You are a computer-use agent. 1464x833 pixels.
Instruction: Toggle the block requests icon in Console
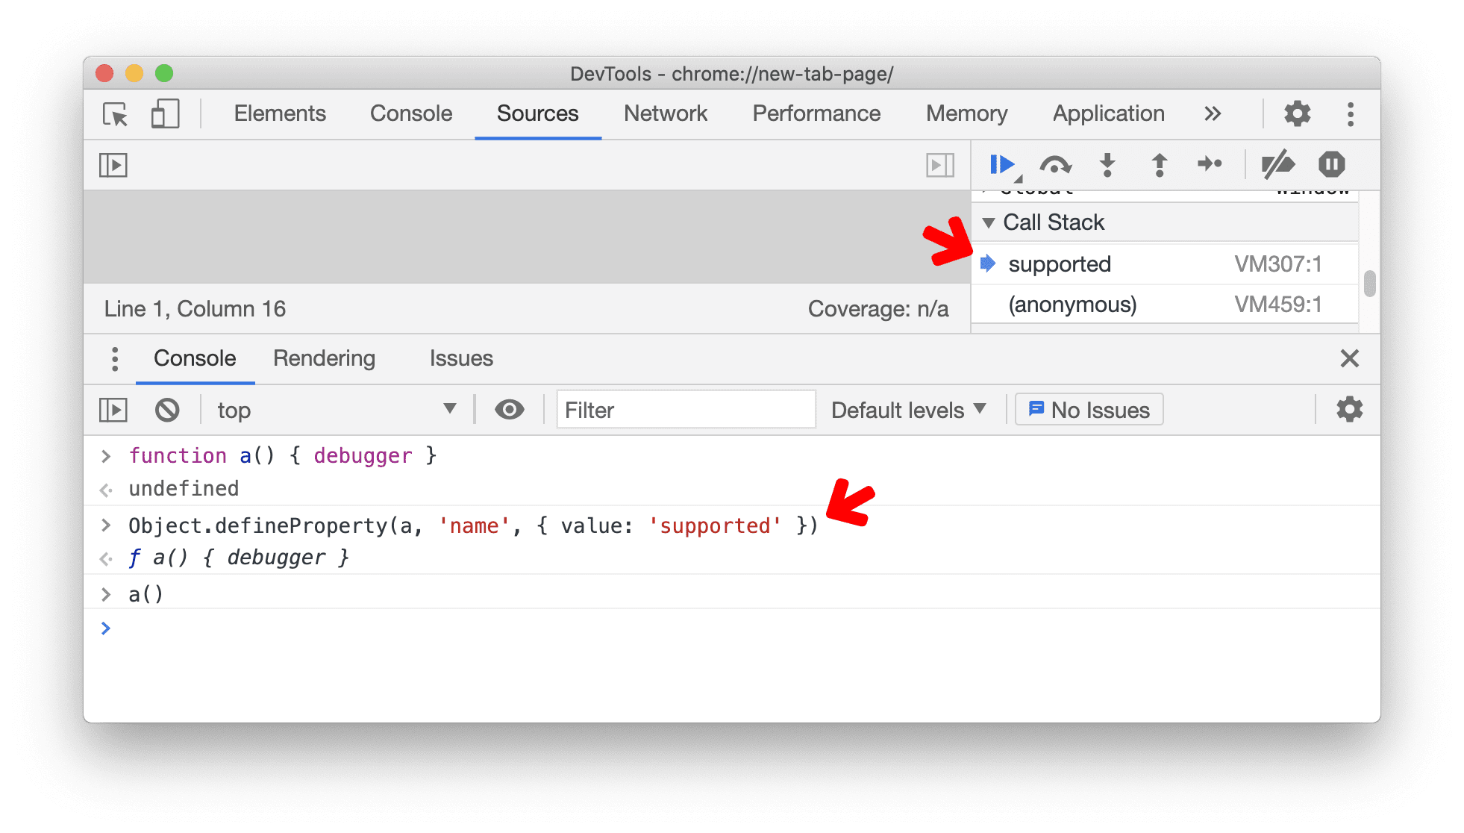(165, 411)
